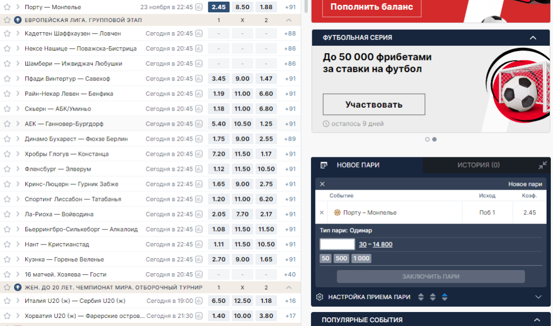This screenshot has width=553, height=326.
Task: Open statistics icon for Кринс-Люцерн match
Action: (199, 184)
